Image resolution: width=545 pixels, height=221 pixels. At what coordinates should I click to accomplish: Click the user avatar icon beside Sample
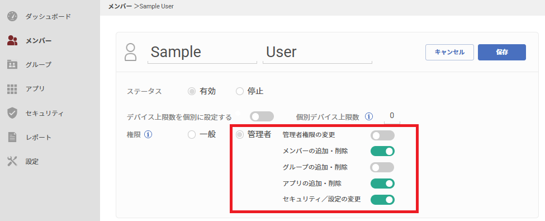tap(130, 53)
